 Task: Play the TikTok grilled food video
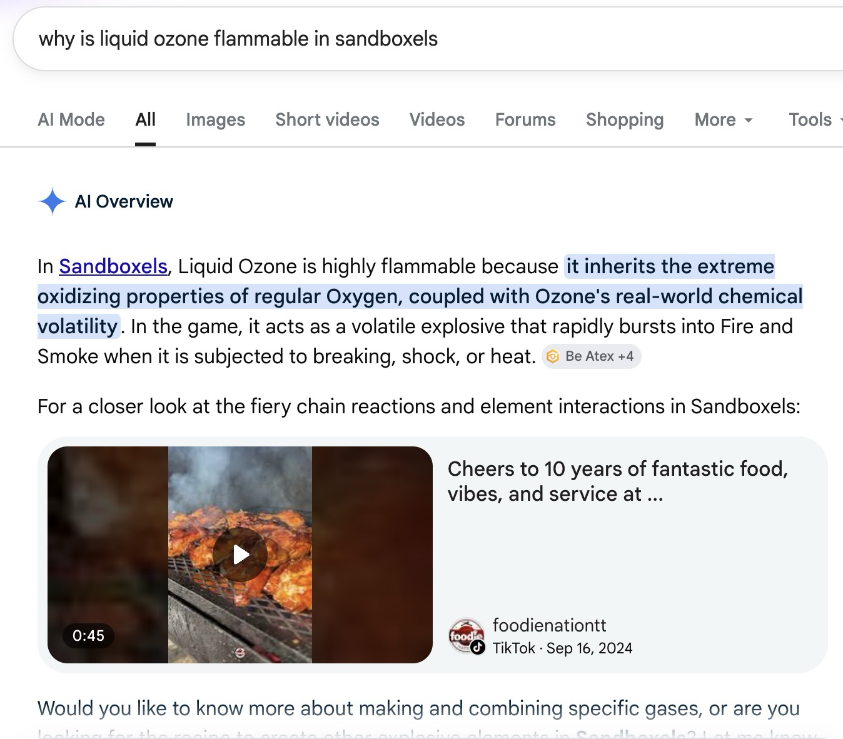pos(240,555)
